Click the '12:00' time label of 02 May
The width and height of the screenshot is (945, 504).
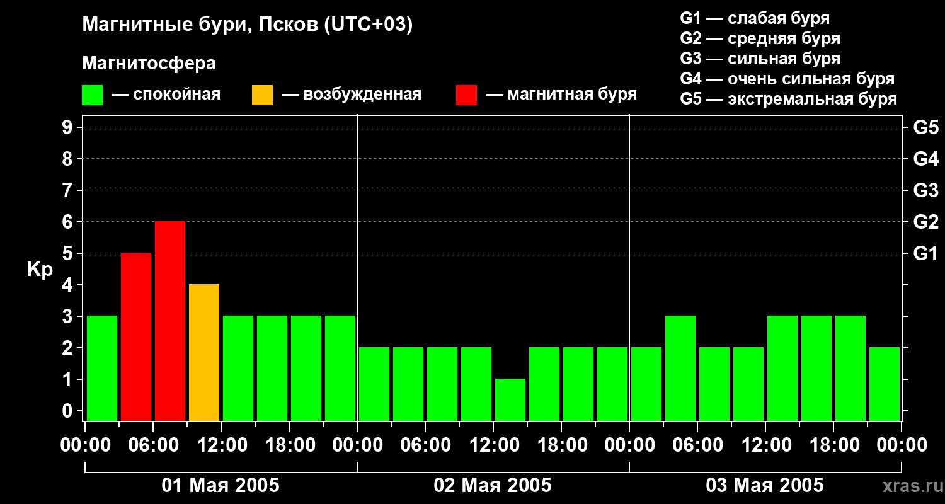point(493,445)
